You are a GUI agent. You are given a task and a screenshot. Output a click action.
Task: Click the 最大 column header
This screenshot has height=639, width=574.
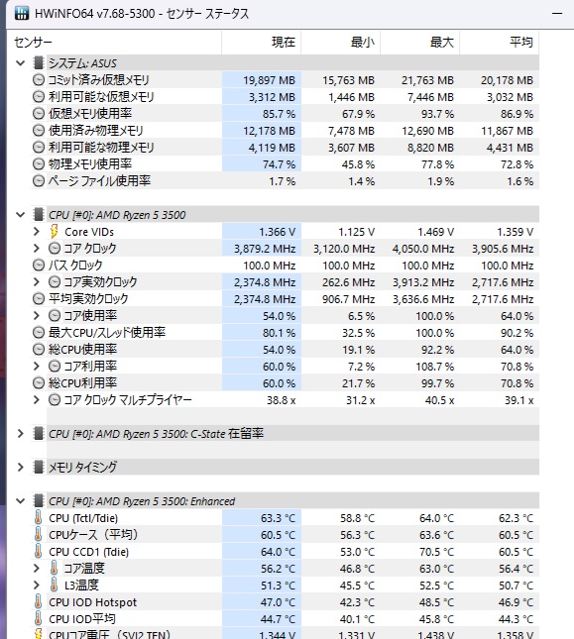tap(420, 42)
